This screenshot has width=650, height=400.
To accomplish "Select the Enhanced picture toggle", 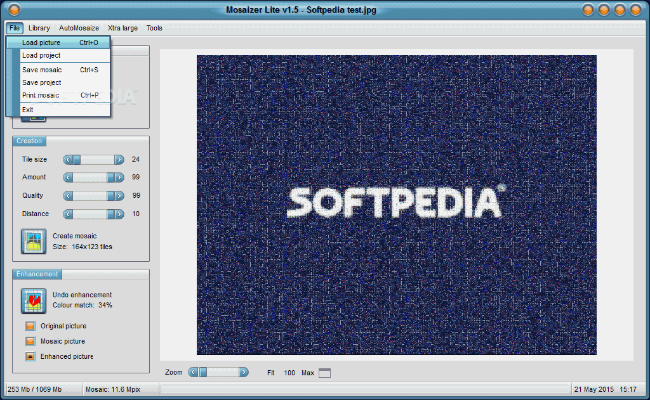I will [x=30, y=356].
